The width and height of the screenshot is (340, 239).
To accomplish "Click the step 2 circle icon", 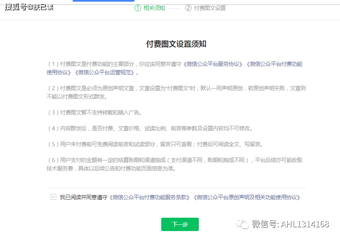I will 188,8.
